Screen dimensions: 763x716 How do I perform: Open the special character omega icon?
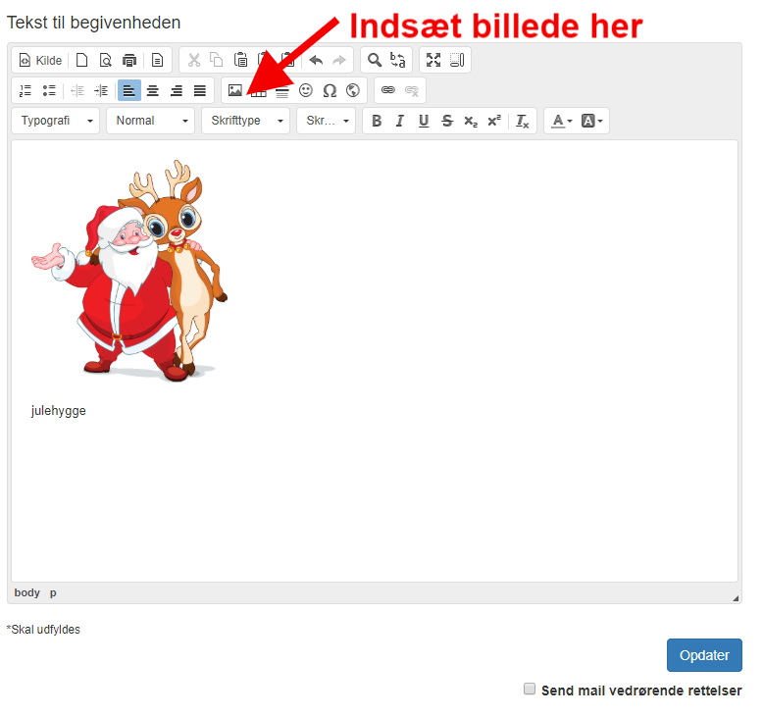(330, 90)
